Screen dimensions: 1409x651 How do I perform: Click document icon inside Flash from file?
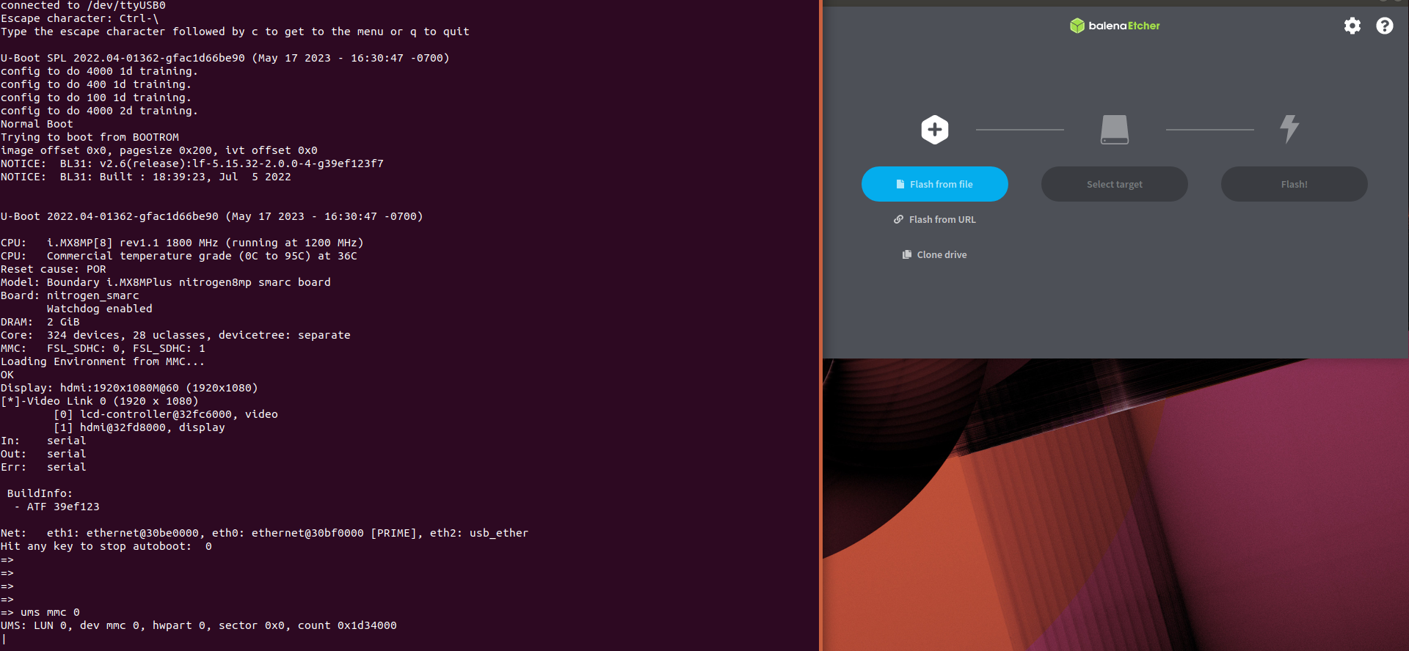point(900,184)
